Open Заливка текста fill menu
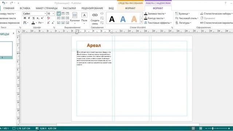 155,14
